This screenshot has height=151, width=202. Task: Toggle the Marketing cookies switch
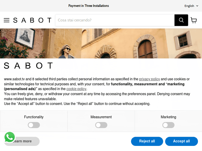click(x=168, y=125)
